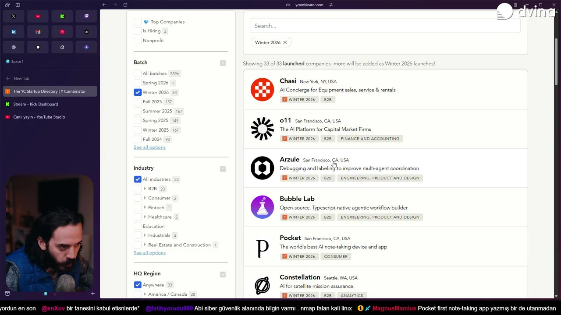Expand the Consumer industry subcategories arrow
The height and width of the screenshot is (315, 561).
[x=145, y=198]
